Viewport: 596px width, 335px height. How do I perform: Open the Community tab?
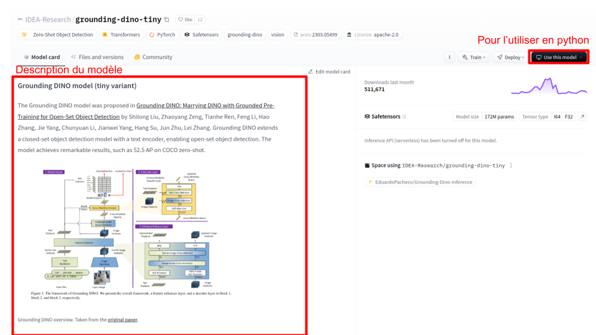(153, 57)
